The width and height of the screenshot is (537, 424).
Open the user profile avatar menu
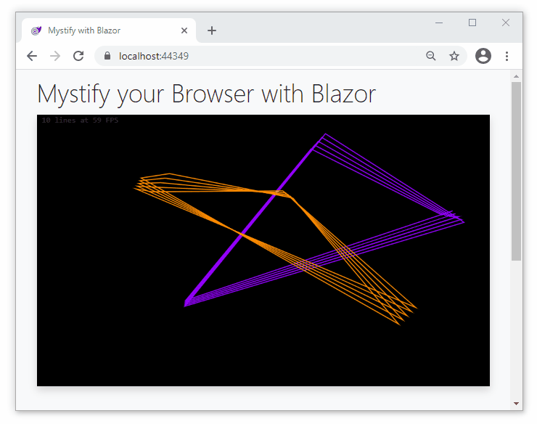[x=483, y=56]
